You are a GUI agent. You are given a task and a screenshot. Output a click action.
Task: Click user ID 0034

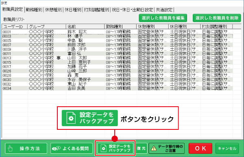7,88
